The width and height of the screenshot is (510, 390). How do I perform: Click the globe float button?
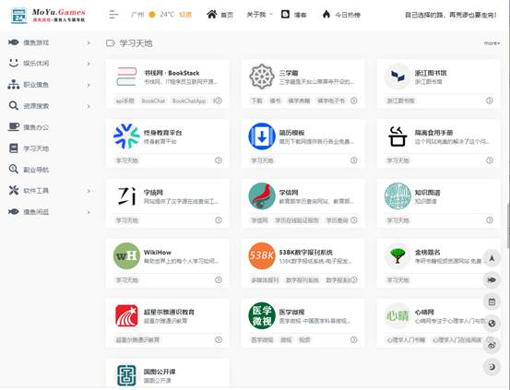[492, 324]
